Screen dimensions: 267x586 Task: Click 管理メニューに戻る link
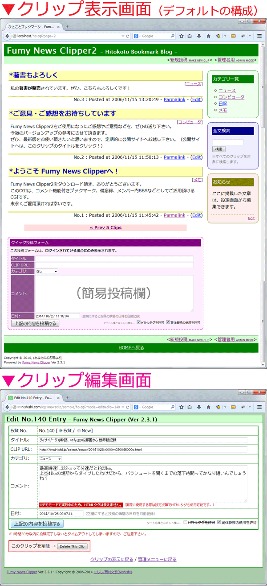pos(157,559)
